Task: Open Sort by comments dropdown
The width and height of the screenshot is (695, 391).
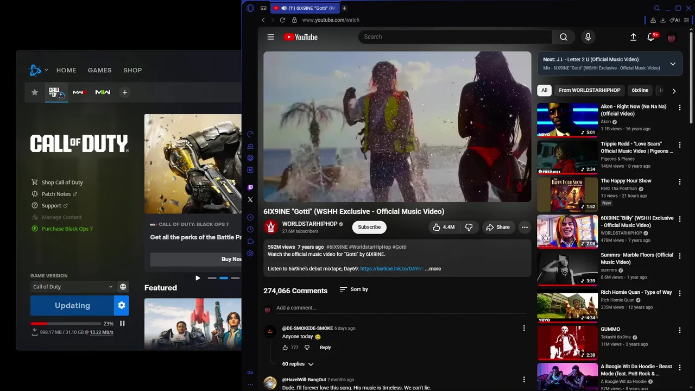Action: [353, 289]
